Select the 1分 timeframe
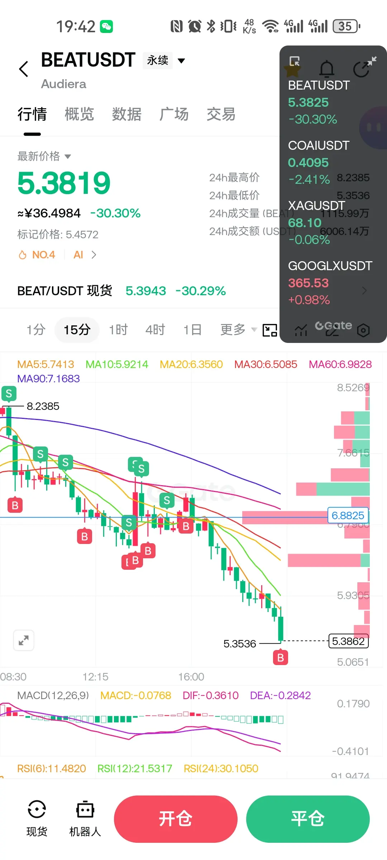387x860 pixels. (x=36, y=330)
